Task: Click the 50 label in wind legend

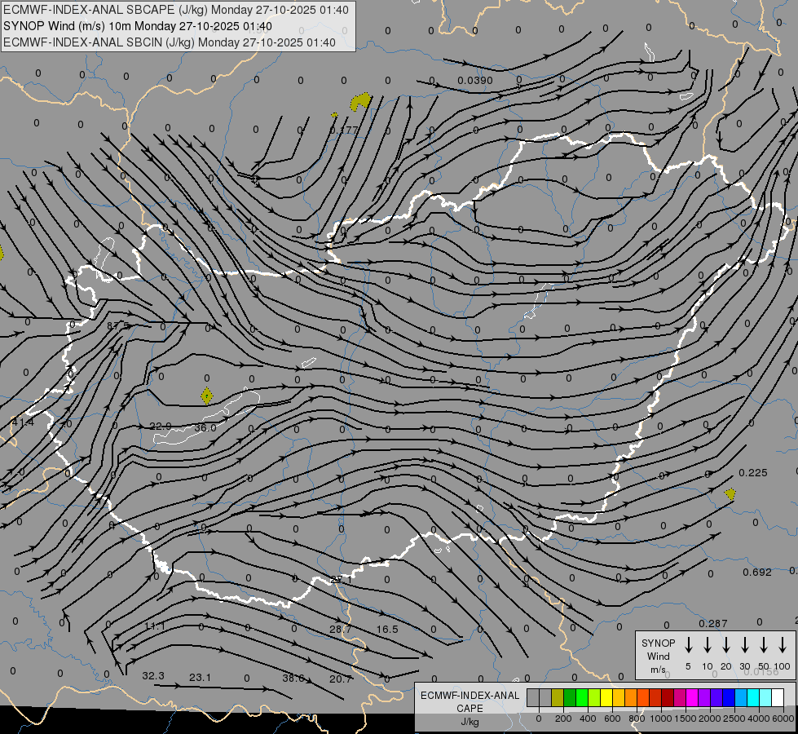Action: (764, 666)
